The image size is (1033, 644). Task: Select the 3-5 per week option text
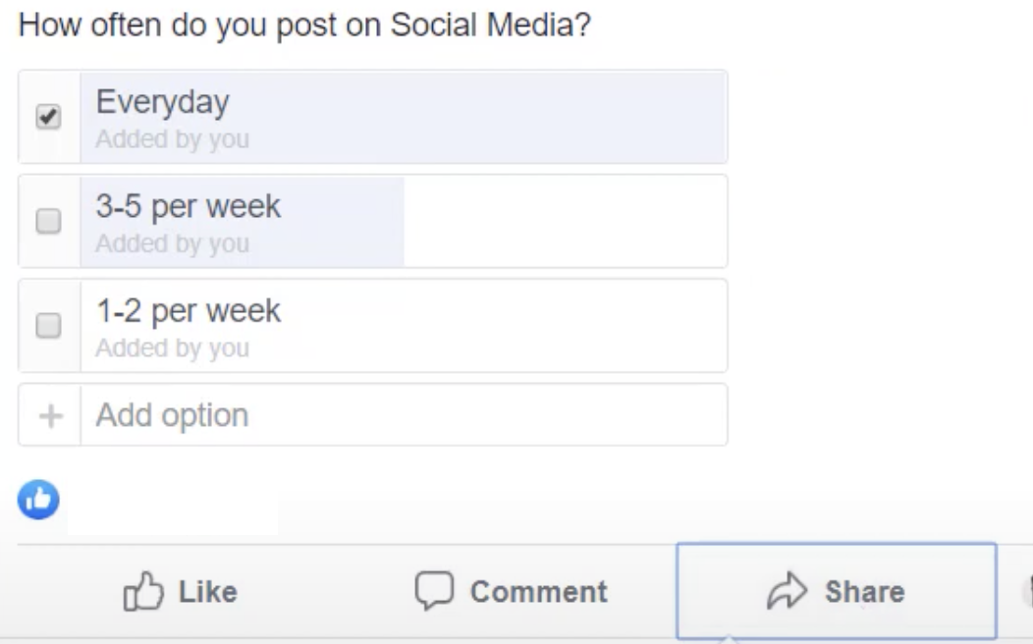coord(188,206)
